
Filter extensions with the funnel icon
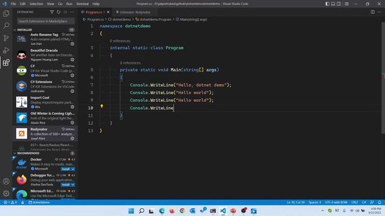[x=52, y=12]
